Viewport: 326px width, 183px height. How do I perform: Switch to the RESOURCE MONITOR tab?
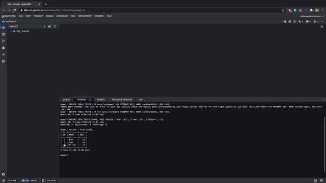[122, 100]
